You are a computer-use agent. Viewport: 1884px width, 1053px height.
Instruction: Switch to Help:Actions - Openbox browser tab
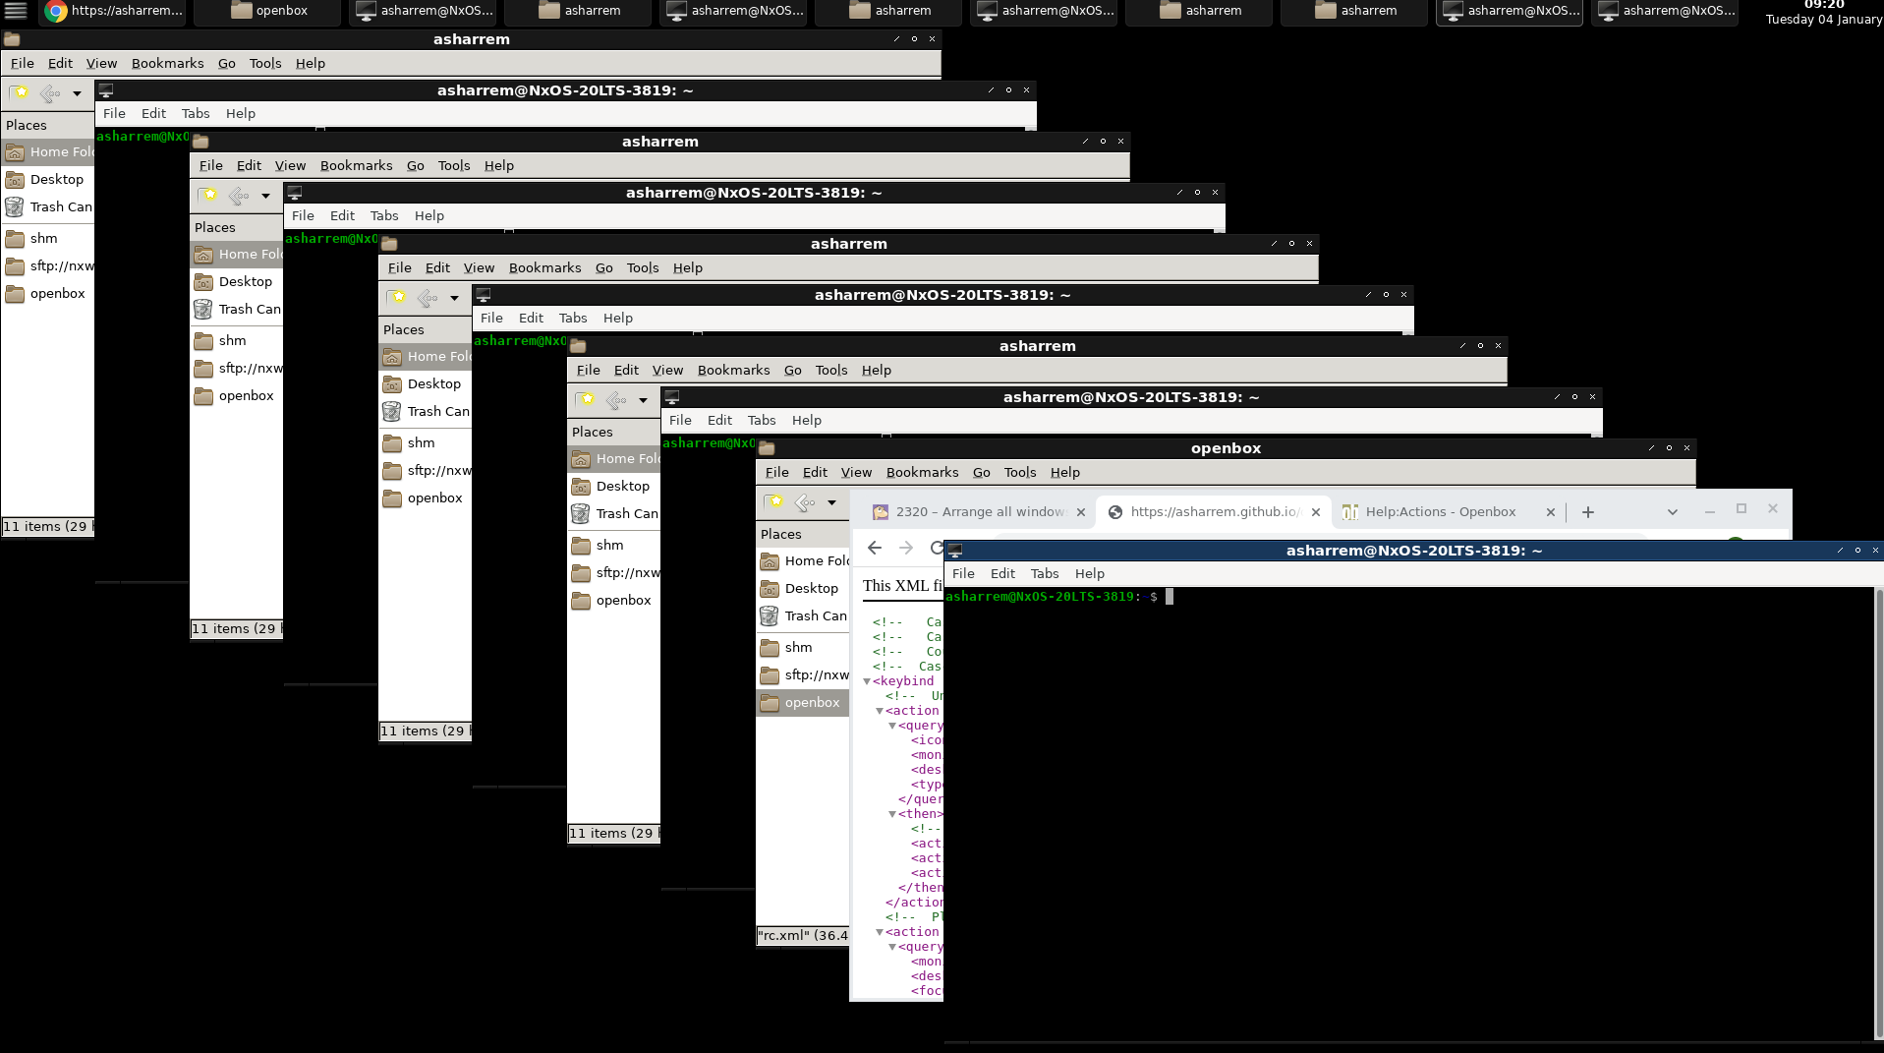pos(1440,511)
